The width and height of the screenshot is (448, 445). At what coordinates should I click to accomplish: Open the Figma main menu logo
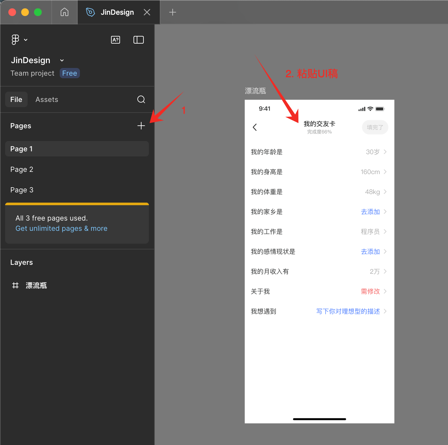(15, 39)
